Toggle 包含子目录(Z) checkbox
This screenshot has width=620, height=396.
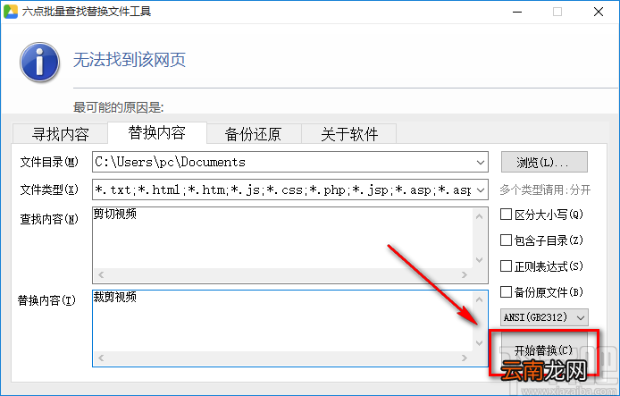click(x=541, y=240)
